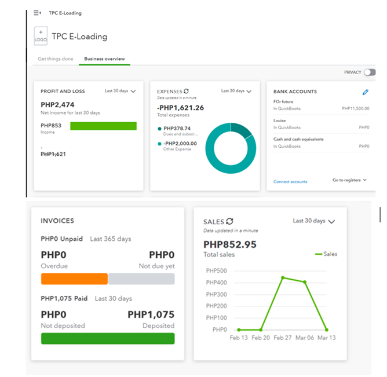Select the PHP852.95 total sales amount
The image size is (387, 377).
tap(230, 244)
